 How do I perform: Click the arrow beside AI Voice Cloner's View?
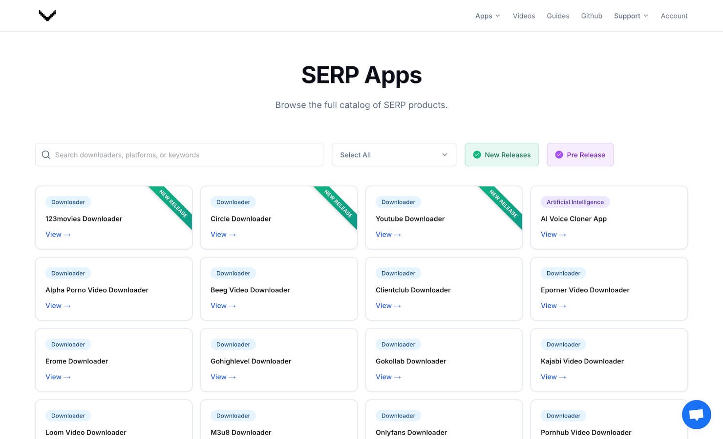[563, 235]
